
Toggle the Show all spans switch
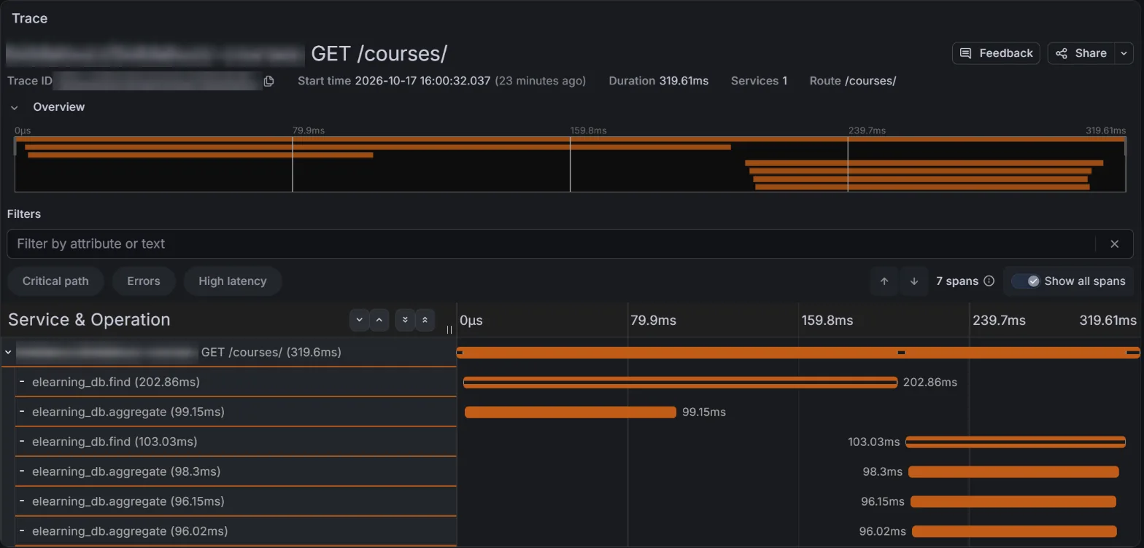tap(1025, 281)
